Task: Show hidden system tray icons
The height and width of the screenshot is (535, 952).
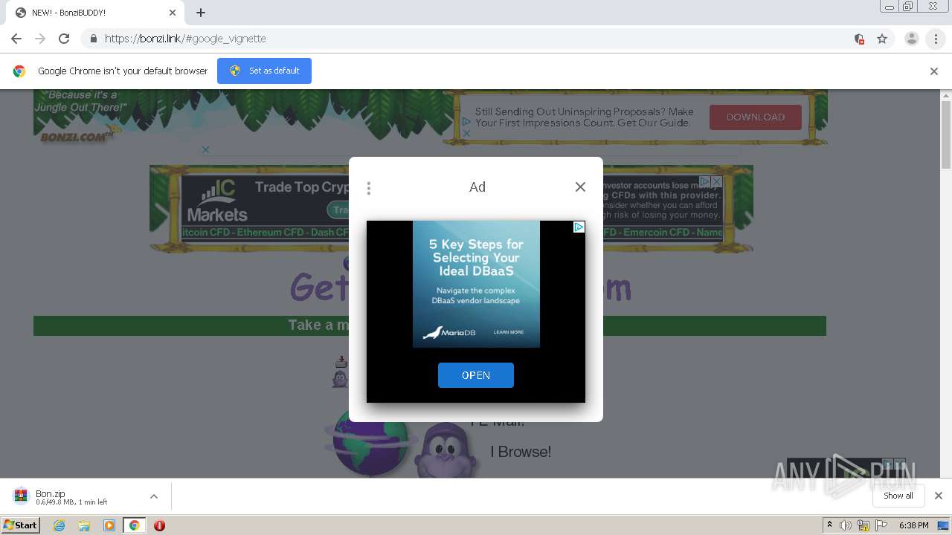Action: pyautogui.click(x=829, y=525)
